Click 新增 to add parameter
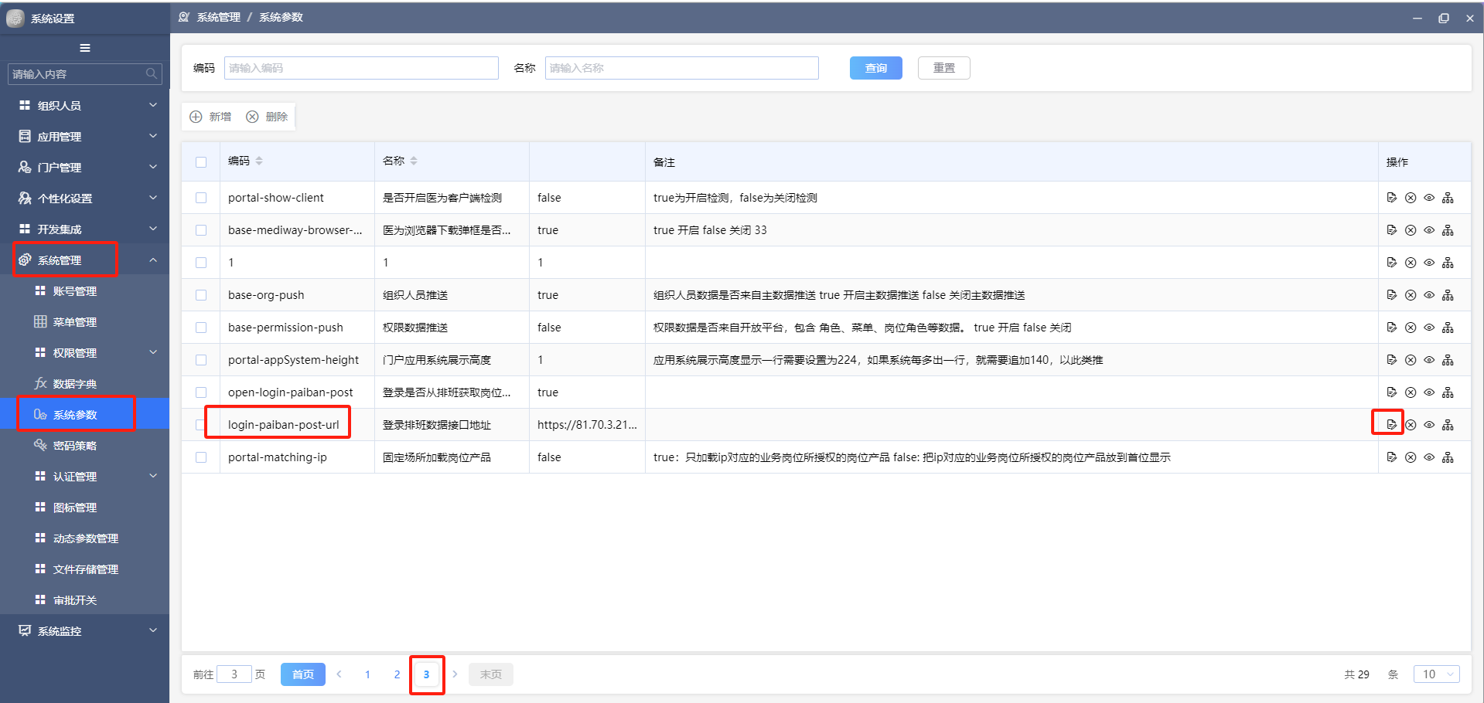 211,117
